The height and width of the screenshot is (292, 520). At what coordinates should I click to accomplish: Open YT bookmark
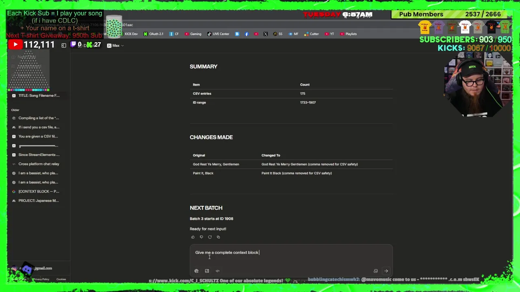(329, 34)
